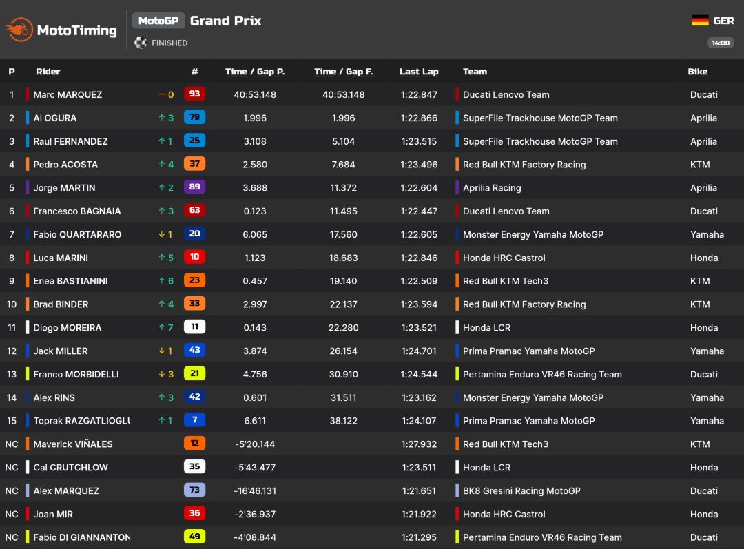Screen dimensions: 744x549
Task: Open Francesco BAGNAIA rider row
Action: [x=372, y=211]
